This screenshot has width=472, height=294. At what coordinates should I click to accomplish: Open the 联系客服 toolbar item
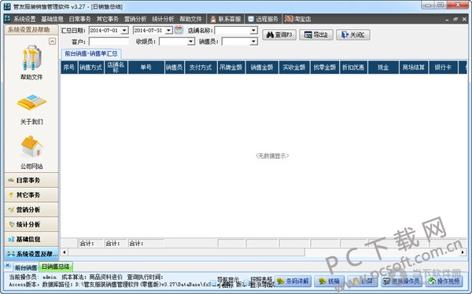[226, 19]
